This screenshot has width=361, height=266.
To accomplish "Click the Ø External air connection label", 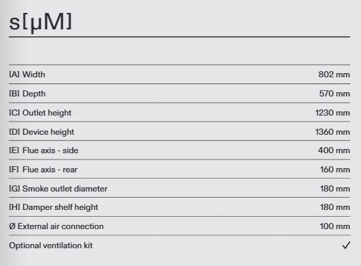I will [56, 226].
